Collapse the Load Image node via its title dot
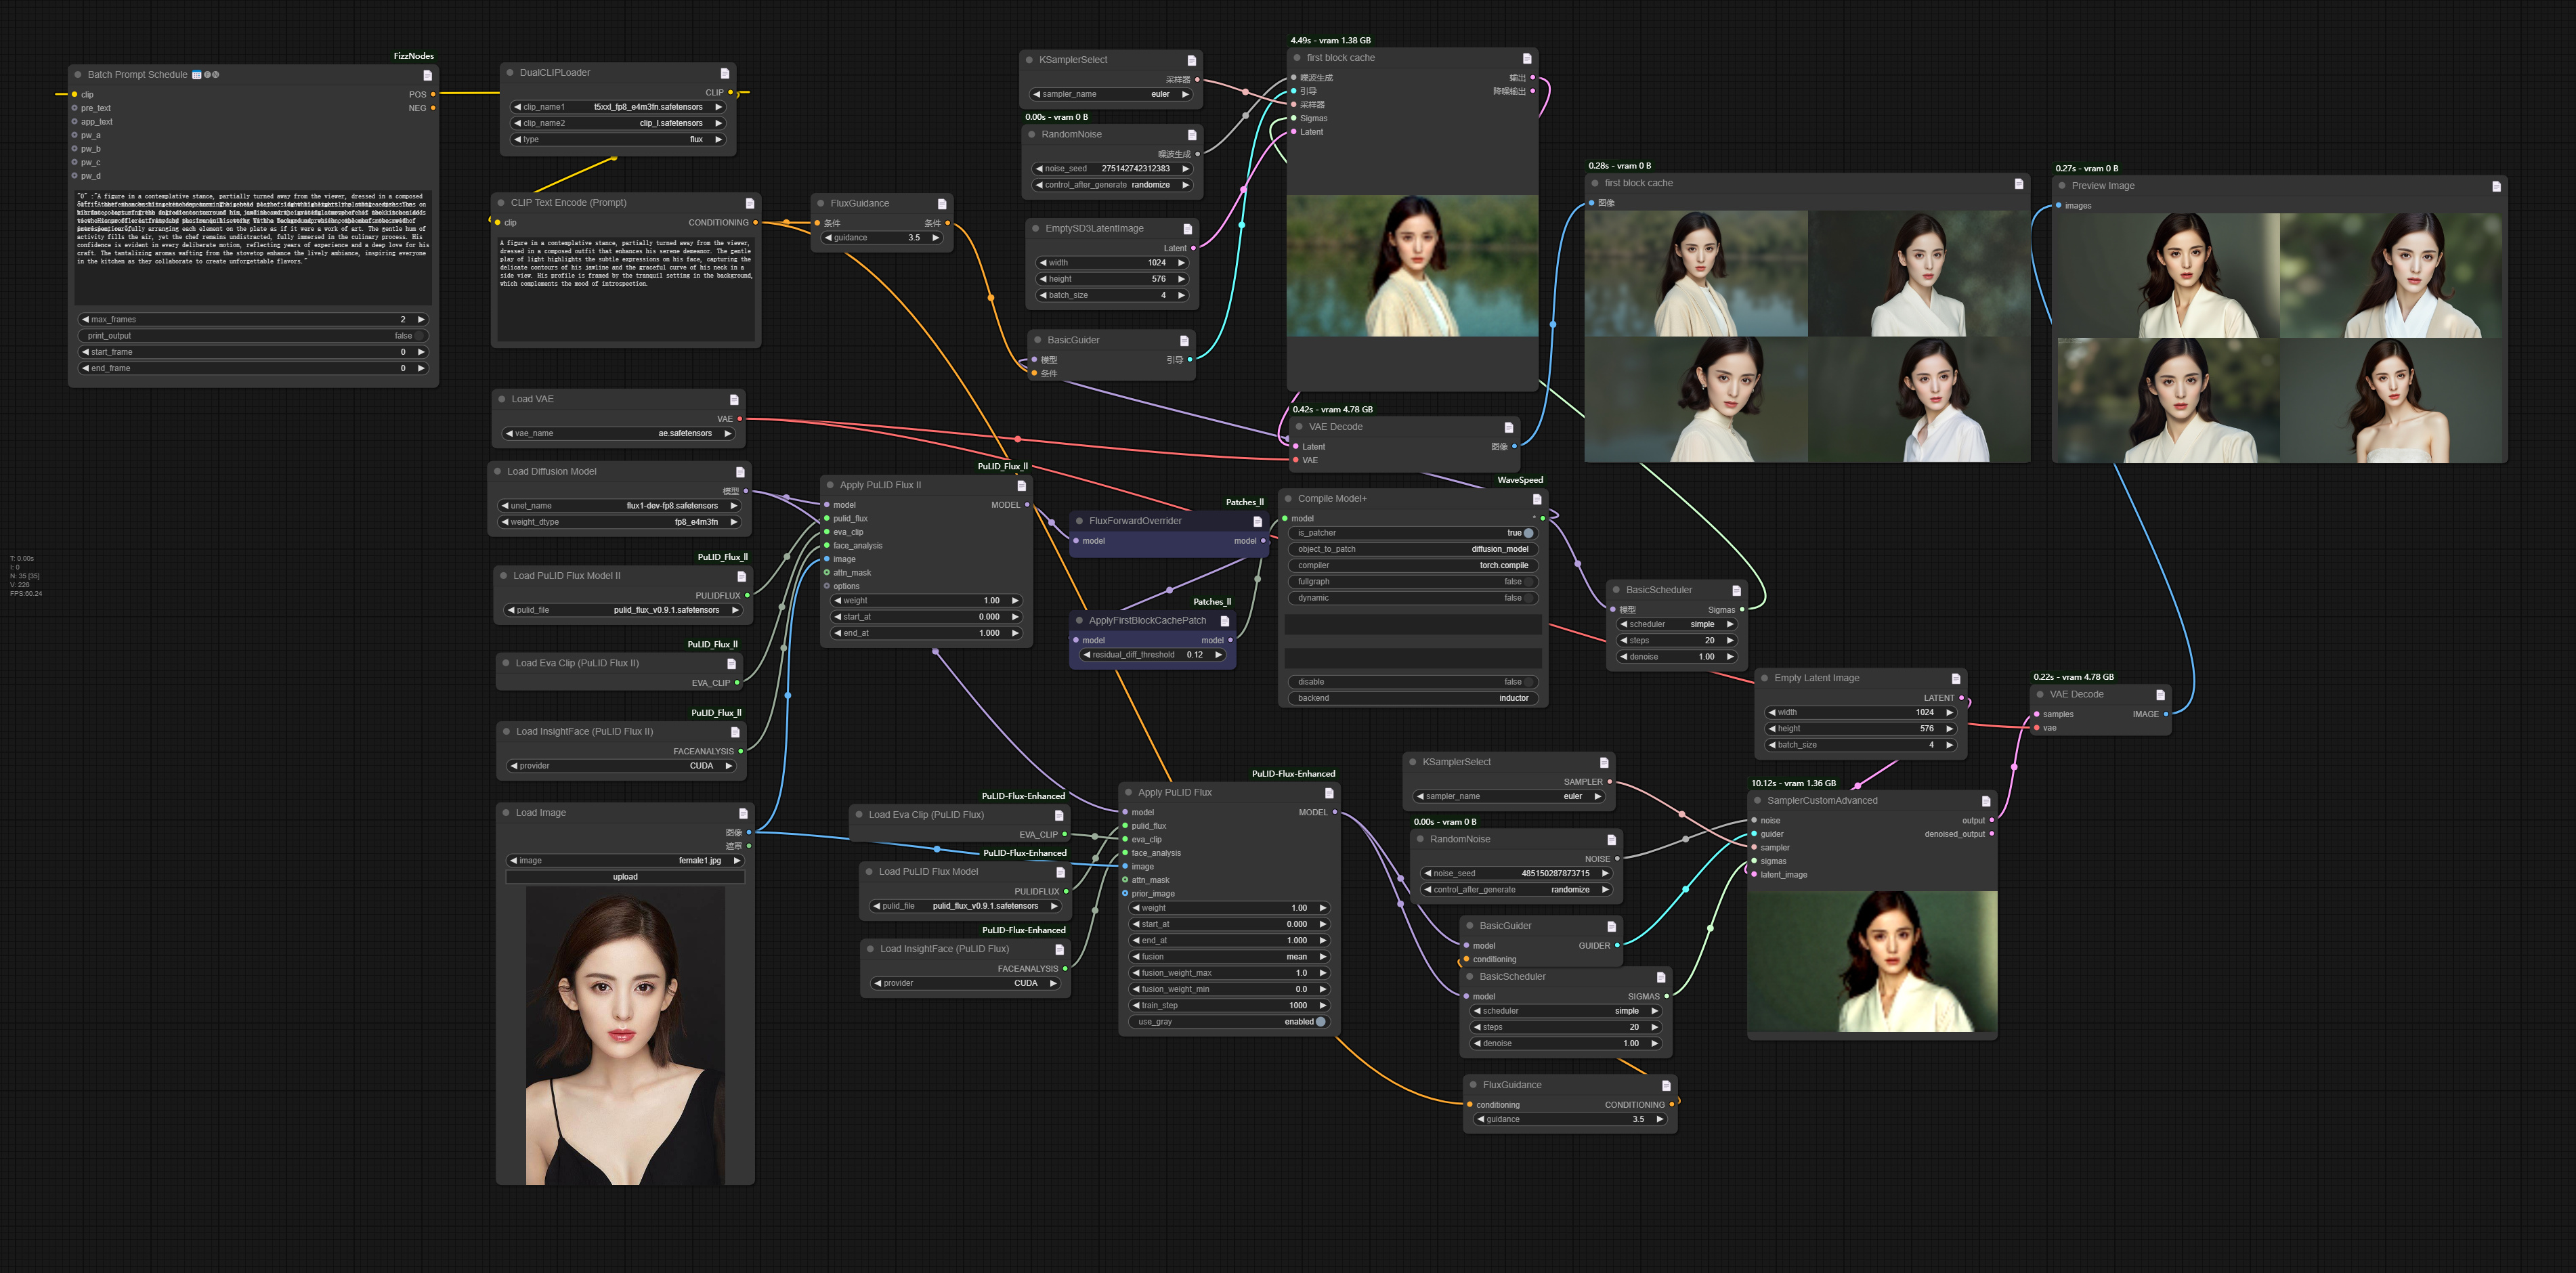Screen dimensions: 2576x1273 tap(506, 813)
